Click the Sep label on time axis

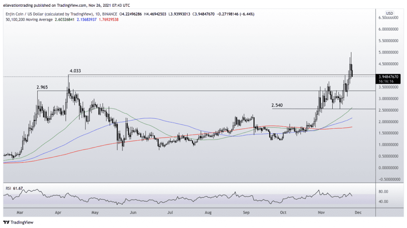(246, 213)
